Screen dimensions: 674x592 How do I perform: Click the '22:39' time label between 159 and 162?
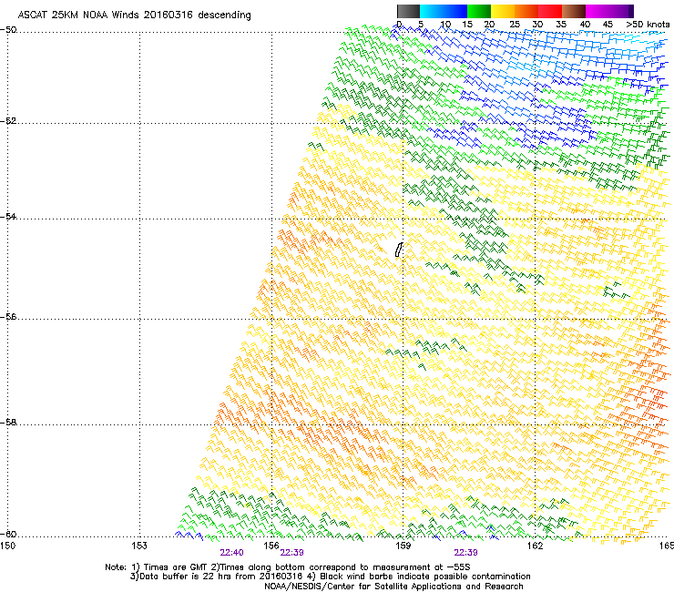click(465, 553)
